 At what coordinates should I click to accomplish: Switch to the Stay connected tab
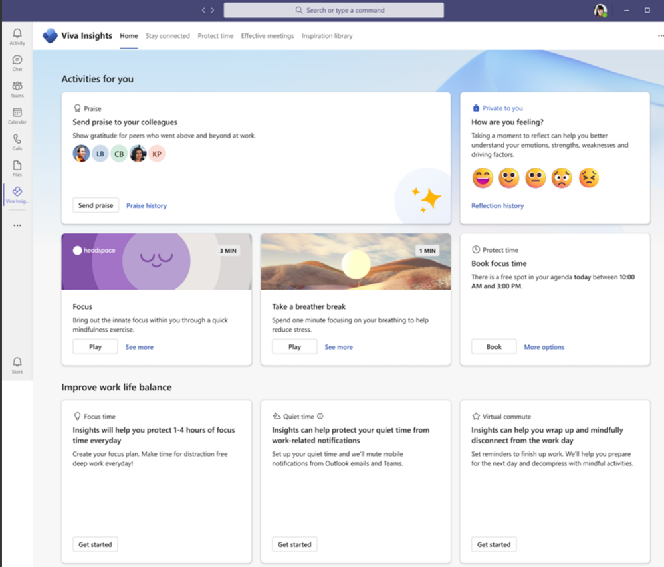167,36
